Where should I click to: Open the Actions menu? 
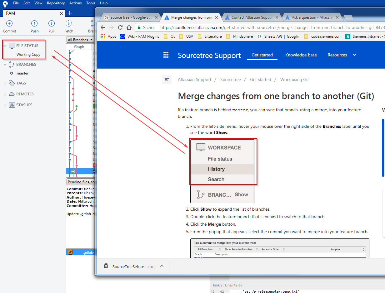(x=75, y=3)
